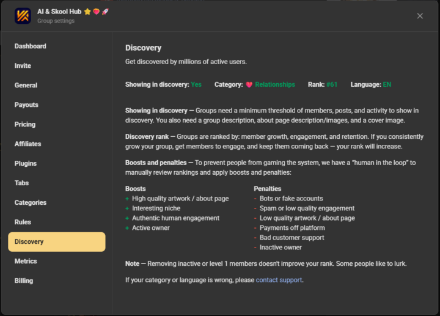440x316 pixels.
Task: Click the star emoji in the group title
Action: point(87,12)
